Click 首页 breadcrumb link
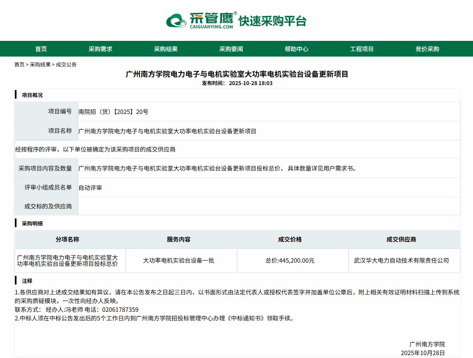Viewport: 473px width, 358px height. (19, 65)
